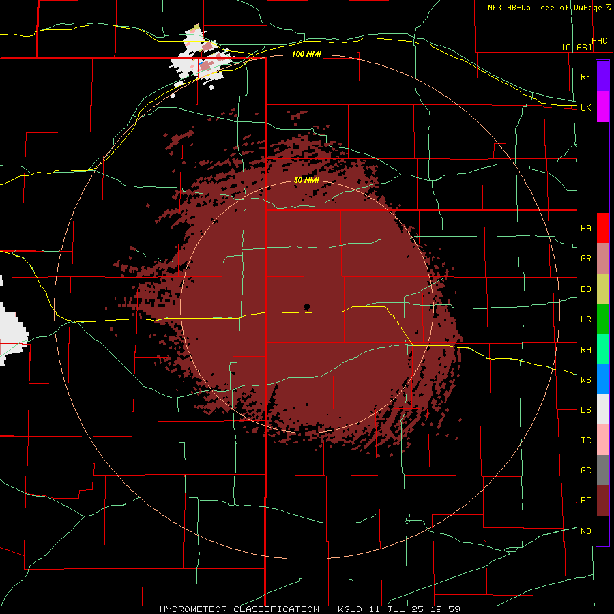Click the HA red legend swatch
The image size is (614, 614).
(x=602, y=228)
